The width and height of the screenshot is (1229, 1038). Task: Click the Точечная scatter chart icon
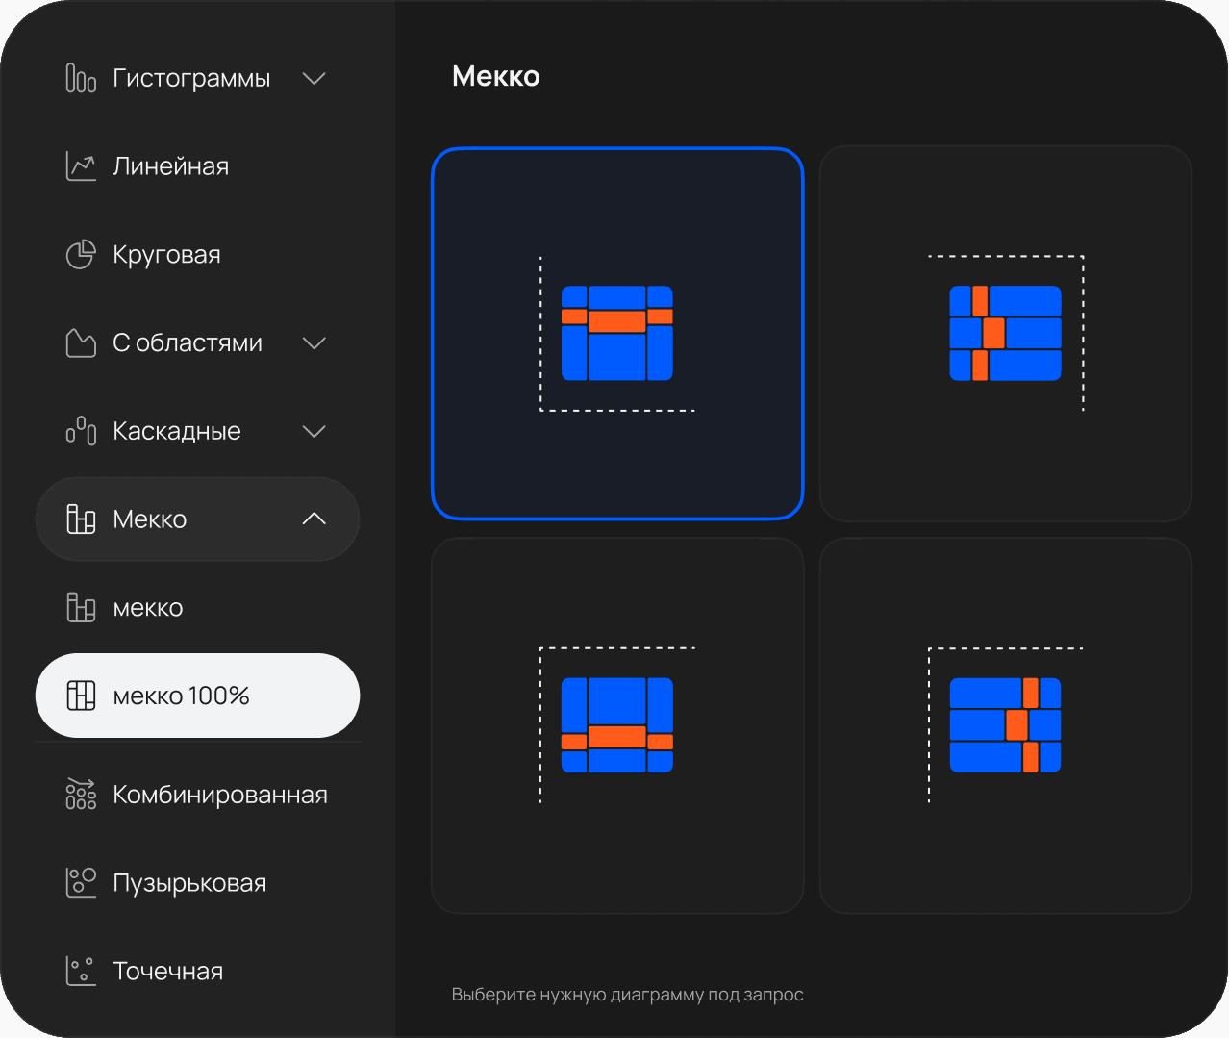pyautogui.click(x=81, y=971)
